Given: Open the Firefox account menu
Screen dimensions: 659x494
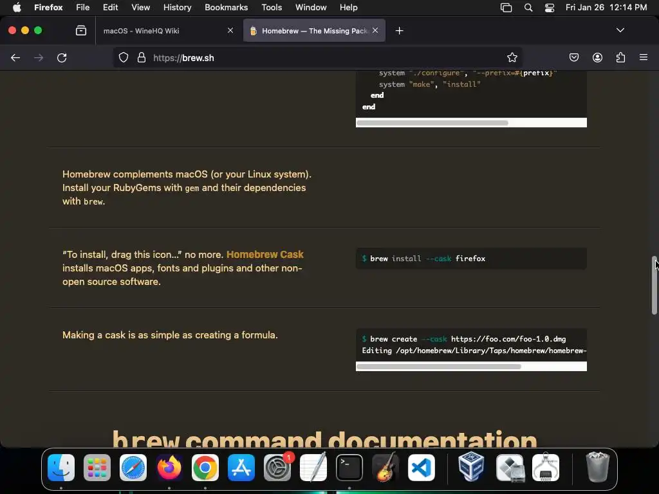Looking at the screenshot, I should click(597, 57).
